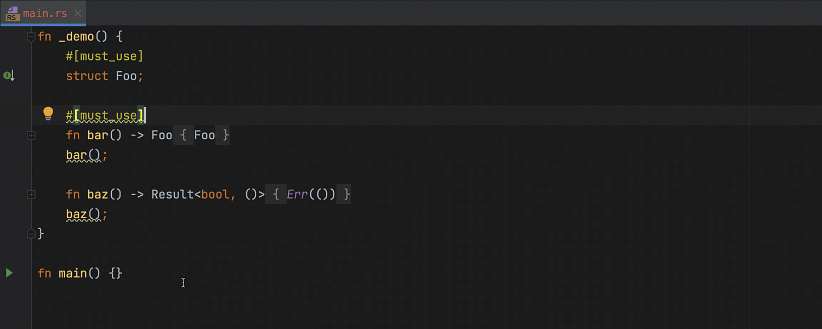The height and width of the screenshot is (329, 822).
Task: Click the green run arrow beside main
Action: [x=9, y=273]
